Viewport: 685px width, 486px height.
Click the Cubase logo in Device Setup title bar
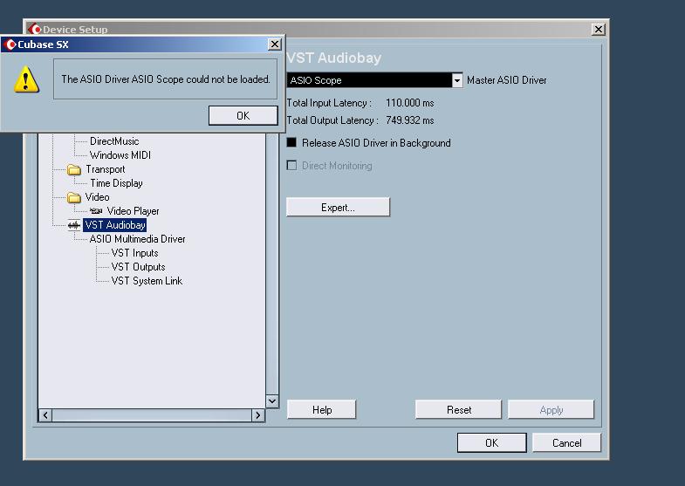[35, 30]
